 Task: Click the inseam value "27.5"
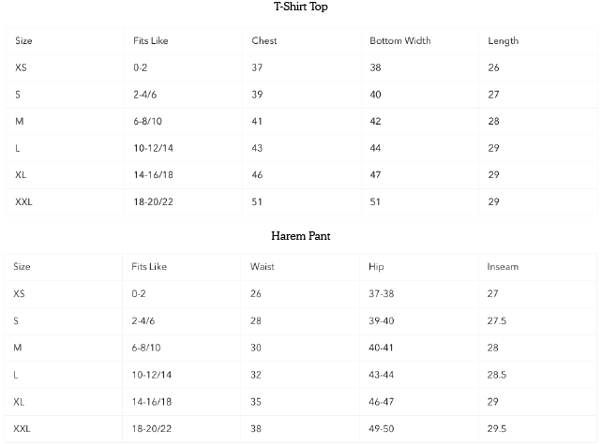[497, 320]
